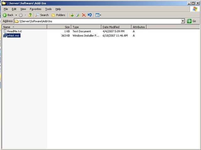The height and width of the screenshot is (150, 201).
Task: Click the 1 KB size cell
Action: tap(67, 31)
